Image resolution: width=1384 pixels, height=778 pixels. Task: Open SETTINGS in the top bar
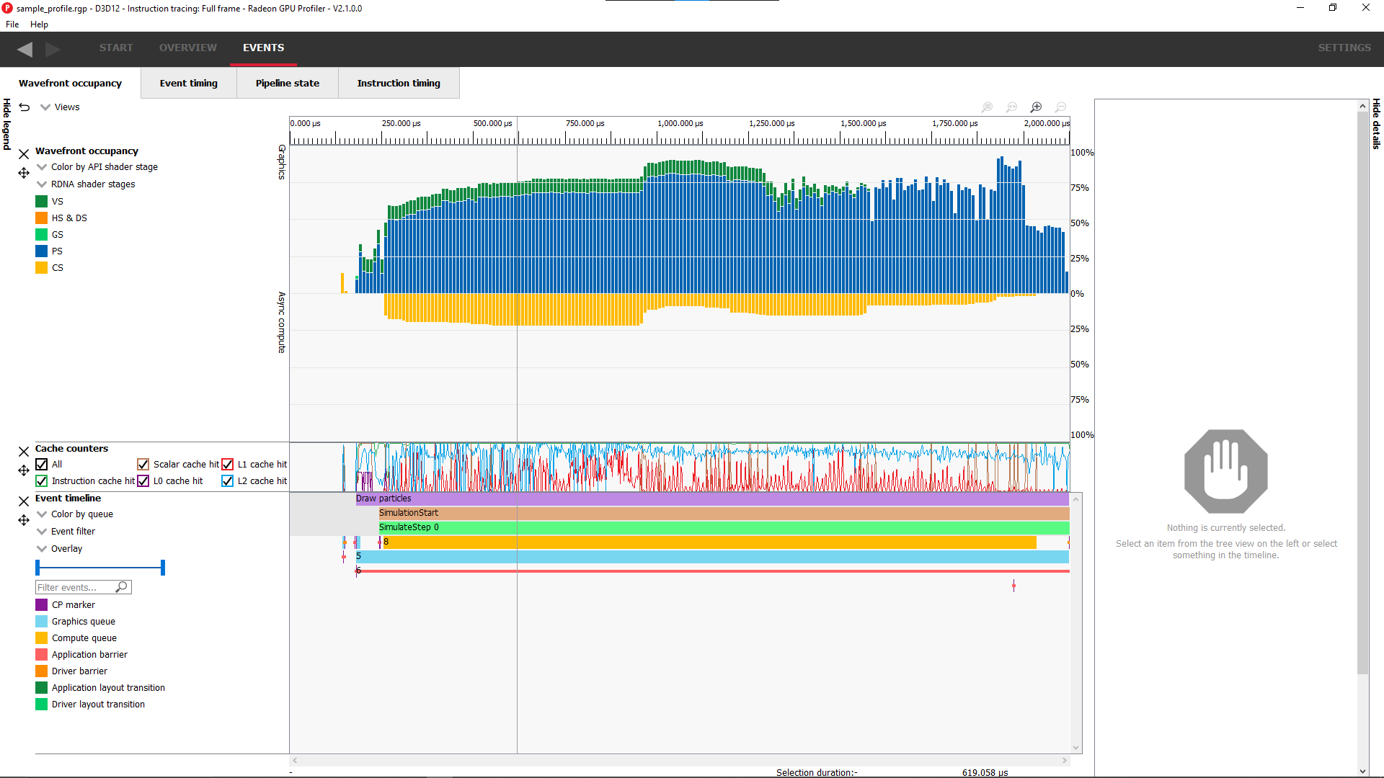coord(1344,48)
